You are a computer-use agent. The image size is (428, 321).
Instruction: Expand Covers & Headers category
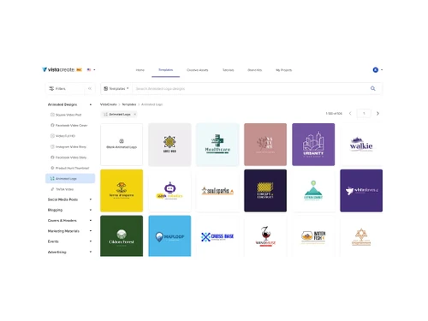tap(91, 220)
